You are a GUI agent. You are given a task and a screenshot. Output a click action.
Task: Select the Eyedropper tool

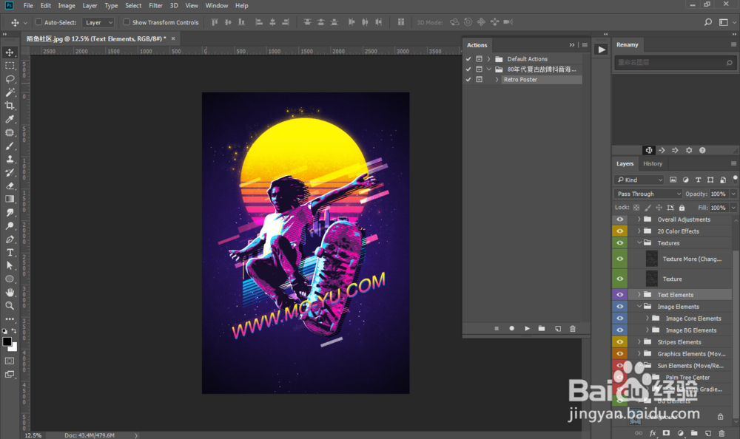10,119
